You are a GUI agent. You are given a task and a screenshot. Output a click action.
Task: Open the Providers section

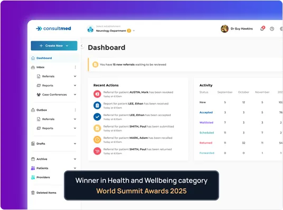pyautogui.click(x=43, y=177)
